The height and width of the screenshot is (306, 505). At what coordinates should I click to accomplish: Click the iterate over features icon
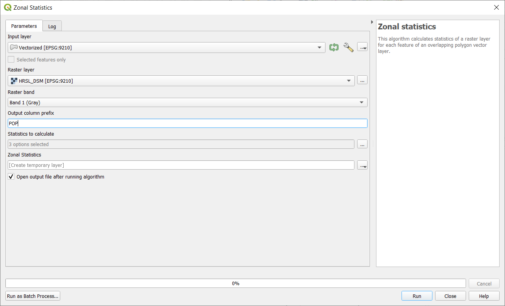pos(334,48)
